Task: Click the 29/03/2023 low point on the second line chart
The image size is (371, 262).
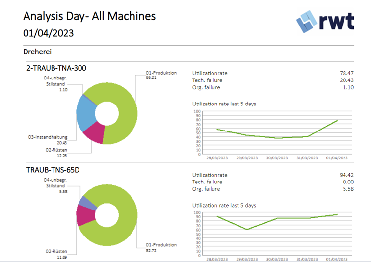Action: (x=247, y=229)
